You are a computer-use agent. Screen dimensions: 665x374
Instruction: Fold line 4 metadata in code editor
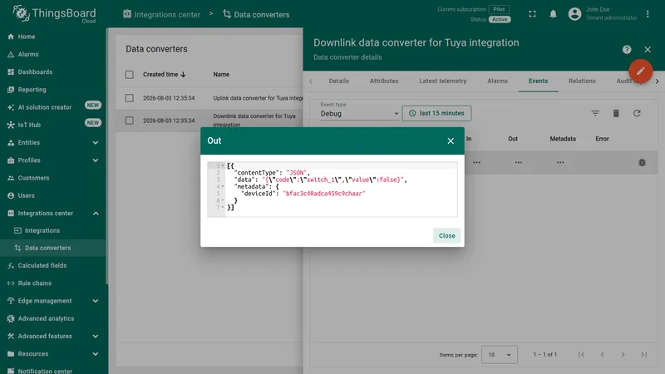pyautogui.click(x=223, y=186)
